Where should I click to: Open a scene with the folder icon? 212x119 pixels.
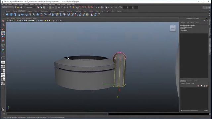point(18,7)
